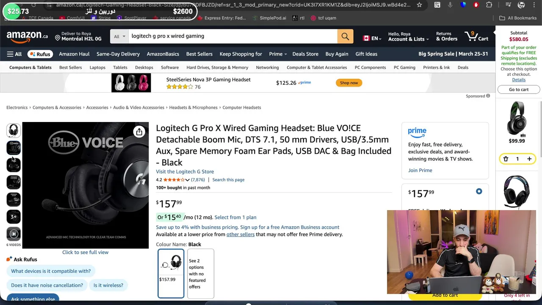Expand the EN language selector
Image resolution: width=542 pixels, height=305 pixels.
(372, 39)
